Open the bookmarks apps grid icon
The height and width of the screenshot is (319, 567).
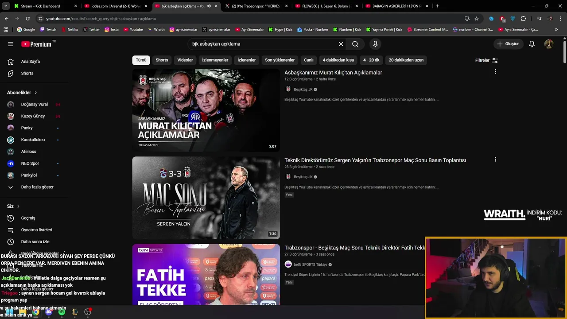pos(6,29)
